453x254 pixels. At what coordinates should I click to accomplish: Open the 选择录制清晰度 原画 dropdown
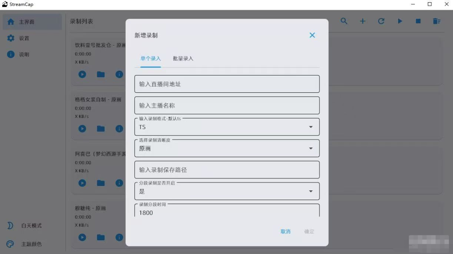[227, 148]
